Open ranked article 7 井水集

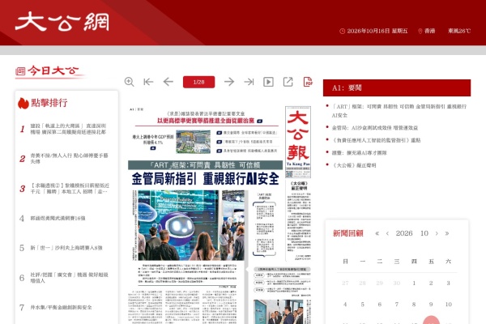(61, 307)
